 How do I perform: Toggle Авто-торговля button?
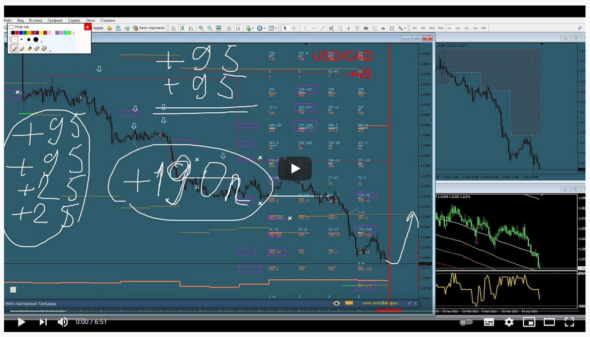(x=149, y=28)
